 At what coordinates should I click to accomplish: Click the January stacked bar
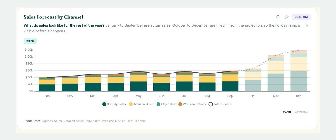click(x=47, y=84)
